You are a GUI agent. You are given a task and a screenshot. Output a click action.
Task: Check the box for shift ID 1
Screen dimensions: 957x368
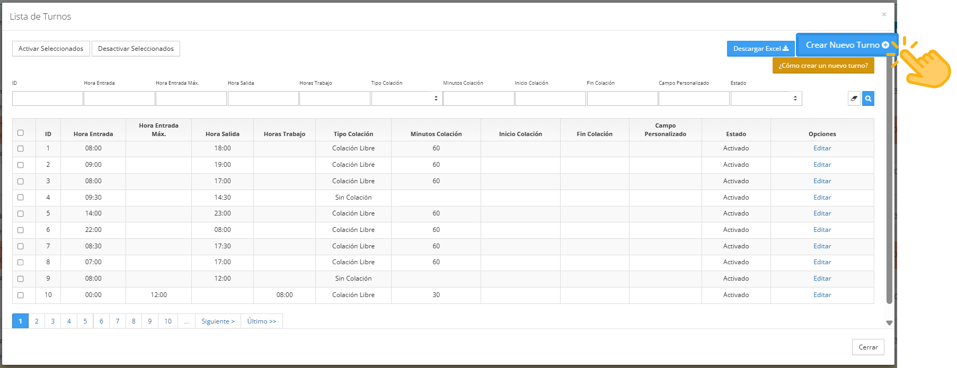[x=21, y=149]
